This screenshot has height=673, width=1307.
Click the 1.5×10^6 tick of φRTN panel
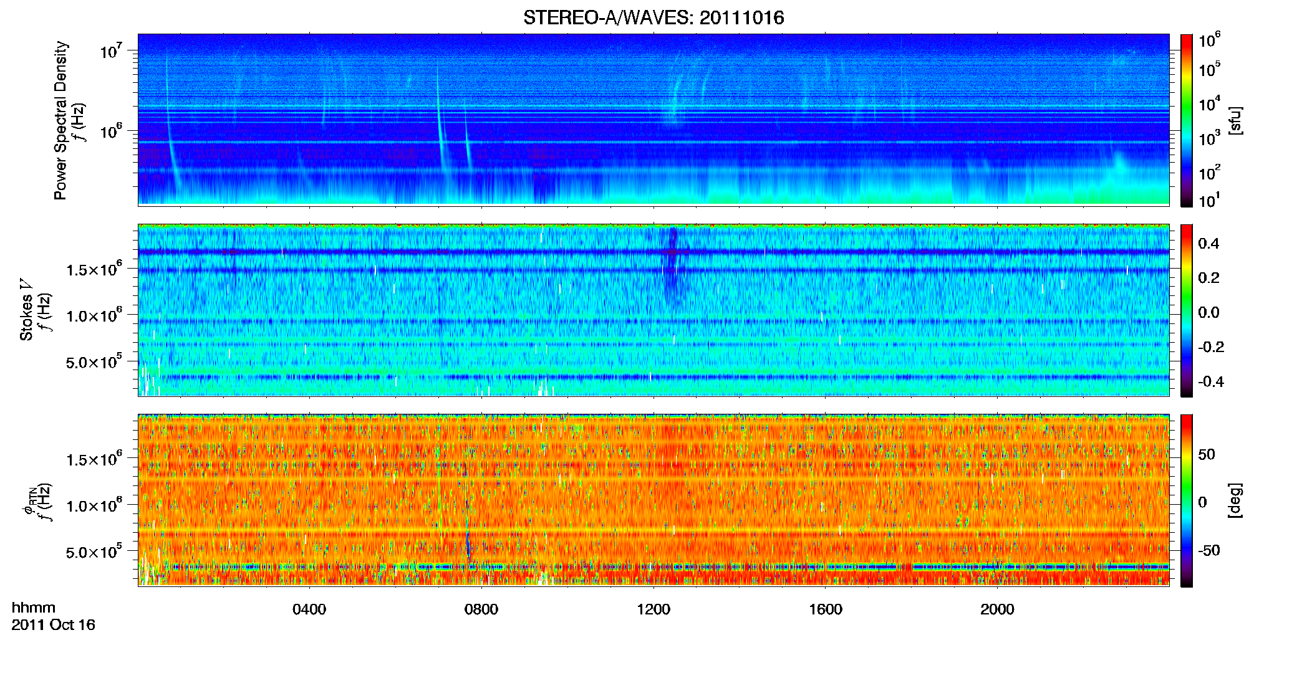tap(94, 459)
